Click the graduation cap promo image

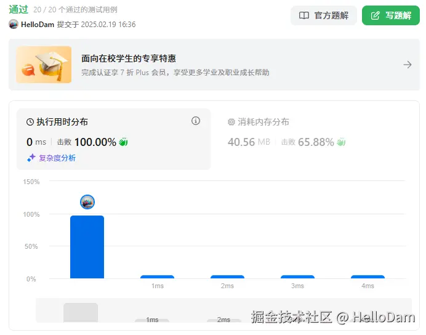tap(44, 65)
